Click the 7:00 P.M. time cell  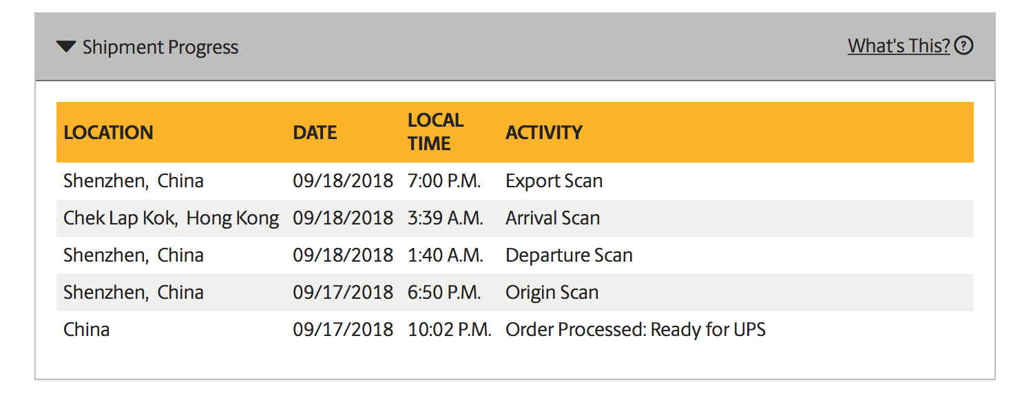coord(444,181)
